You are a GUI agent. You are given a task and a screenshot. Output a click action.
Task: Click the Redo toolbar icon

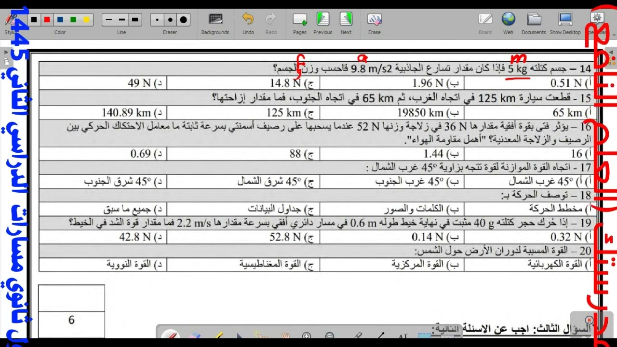271,23
